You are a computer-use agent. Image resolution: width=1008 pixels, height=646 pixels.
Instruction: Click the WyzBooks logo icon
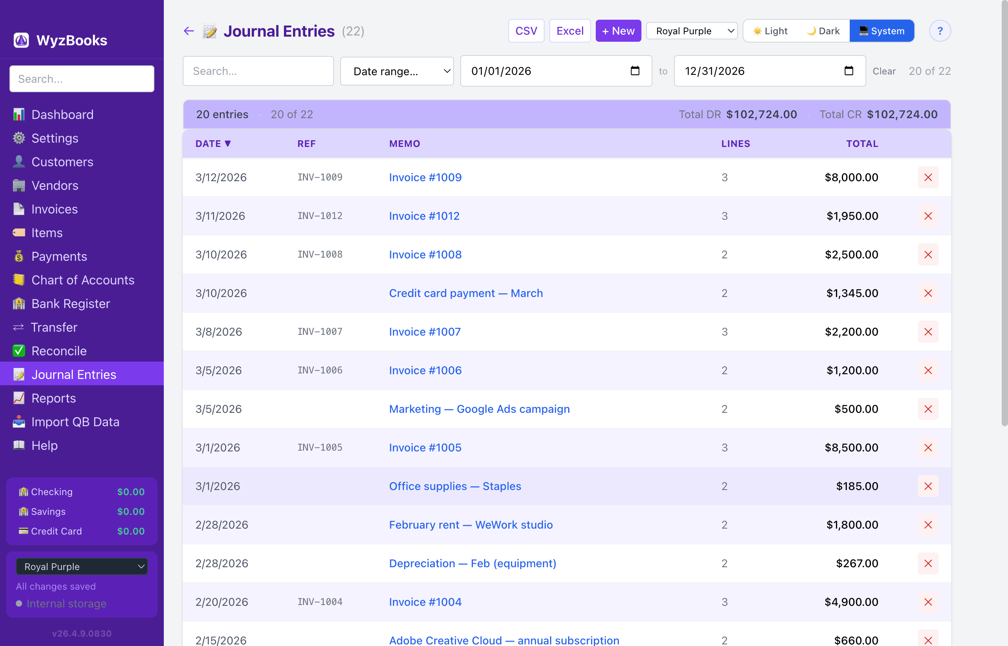coord(21,40)
